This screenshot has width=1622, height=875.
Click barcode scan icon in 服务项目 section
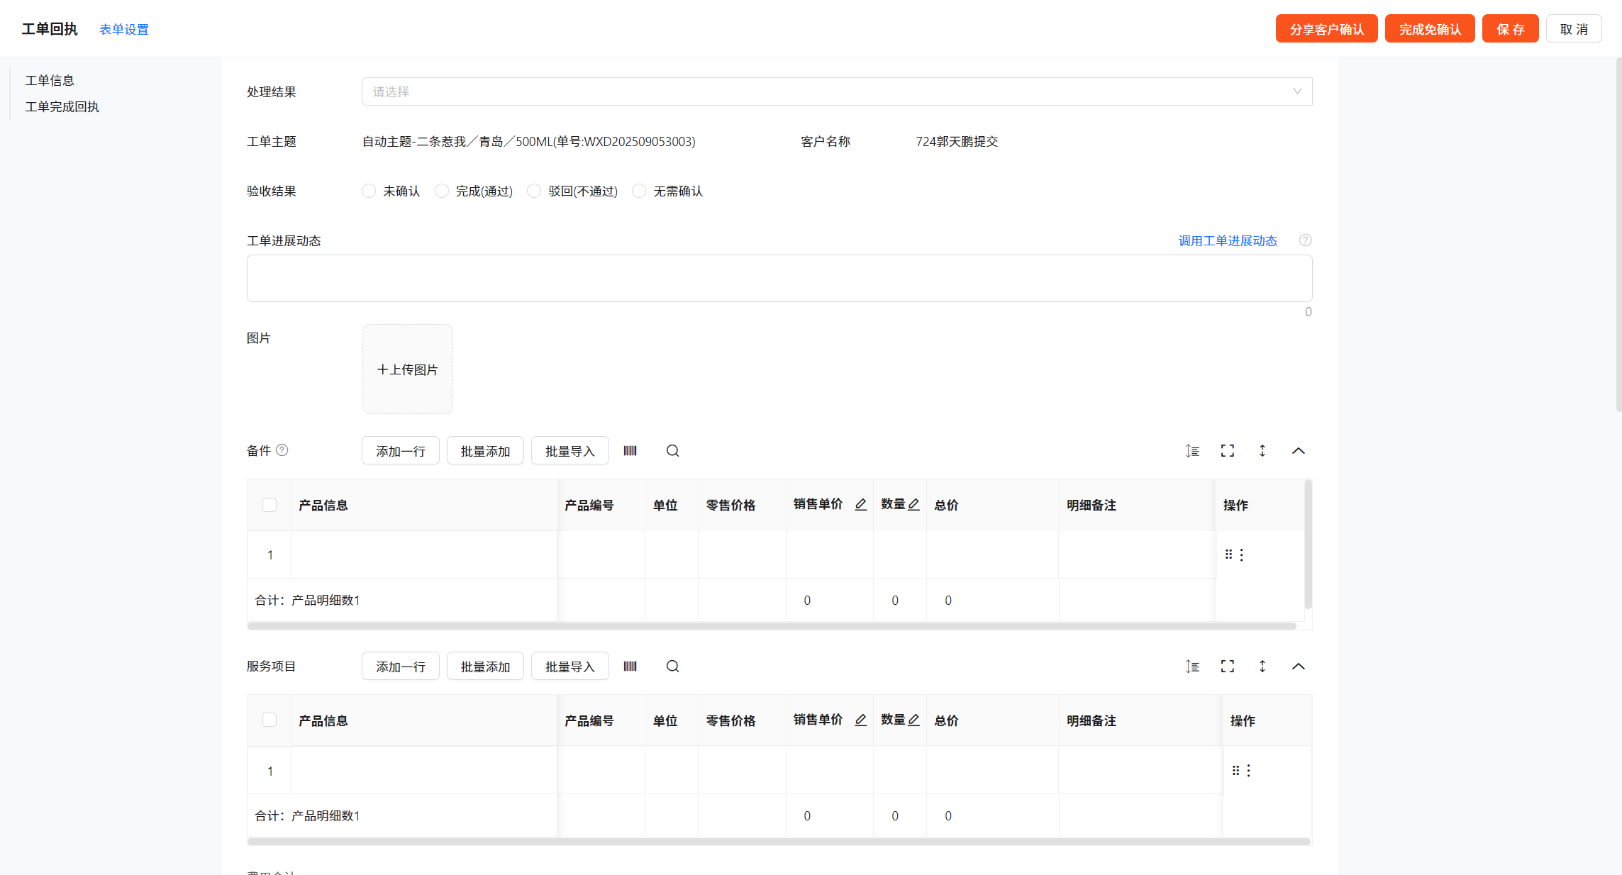coord(630,667)
